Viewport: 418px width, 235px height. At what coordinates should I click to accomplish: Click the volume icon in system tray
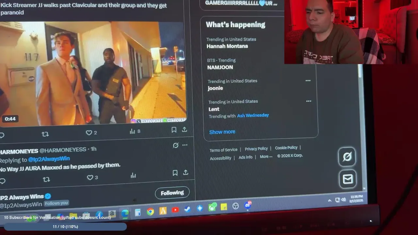point(344,200)
